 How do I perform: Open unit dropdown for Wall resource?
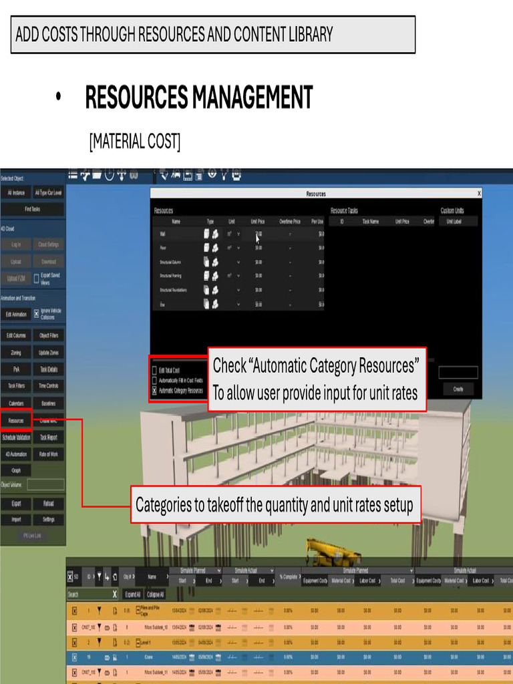[x=238, y=234]
